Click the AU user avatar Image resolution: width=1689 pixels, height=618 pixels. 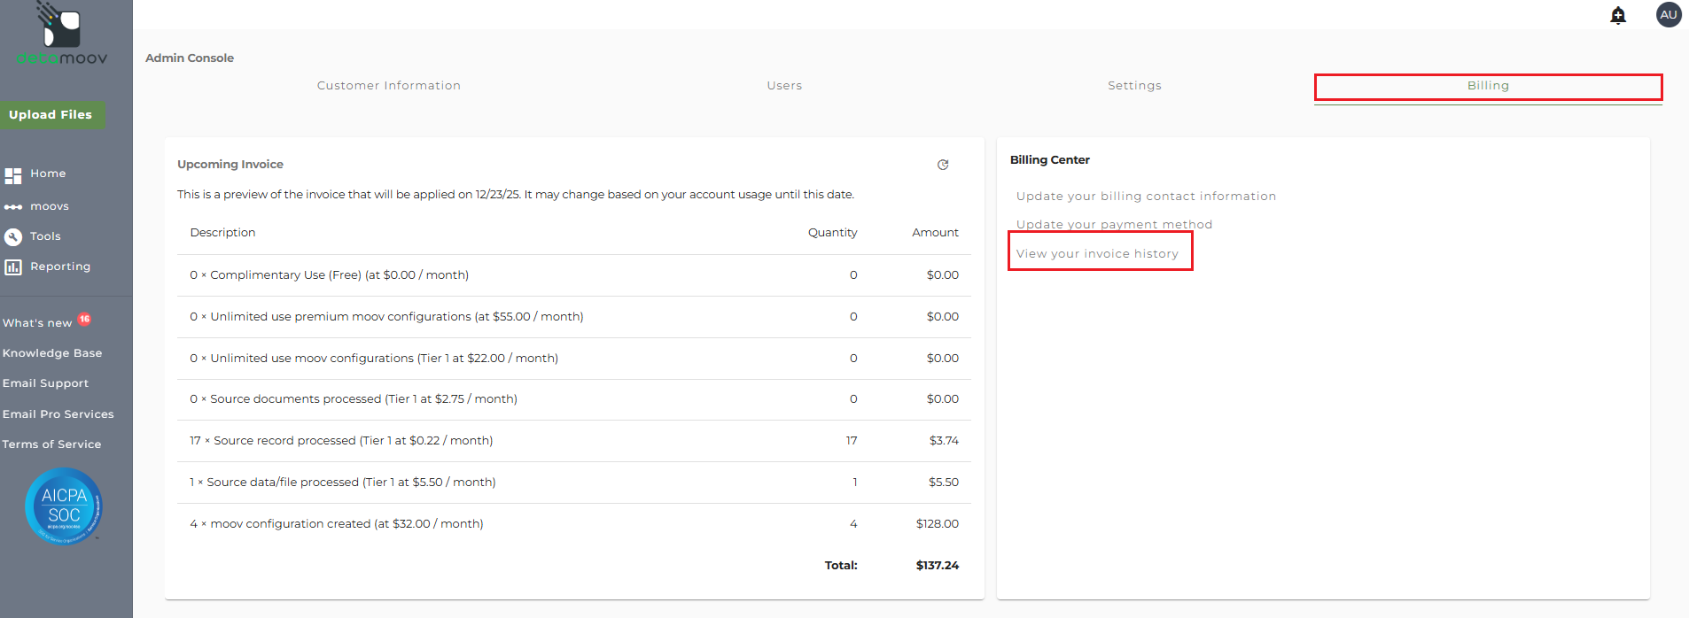point(1669,15)
